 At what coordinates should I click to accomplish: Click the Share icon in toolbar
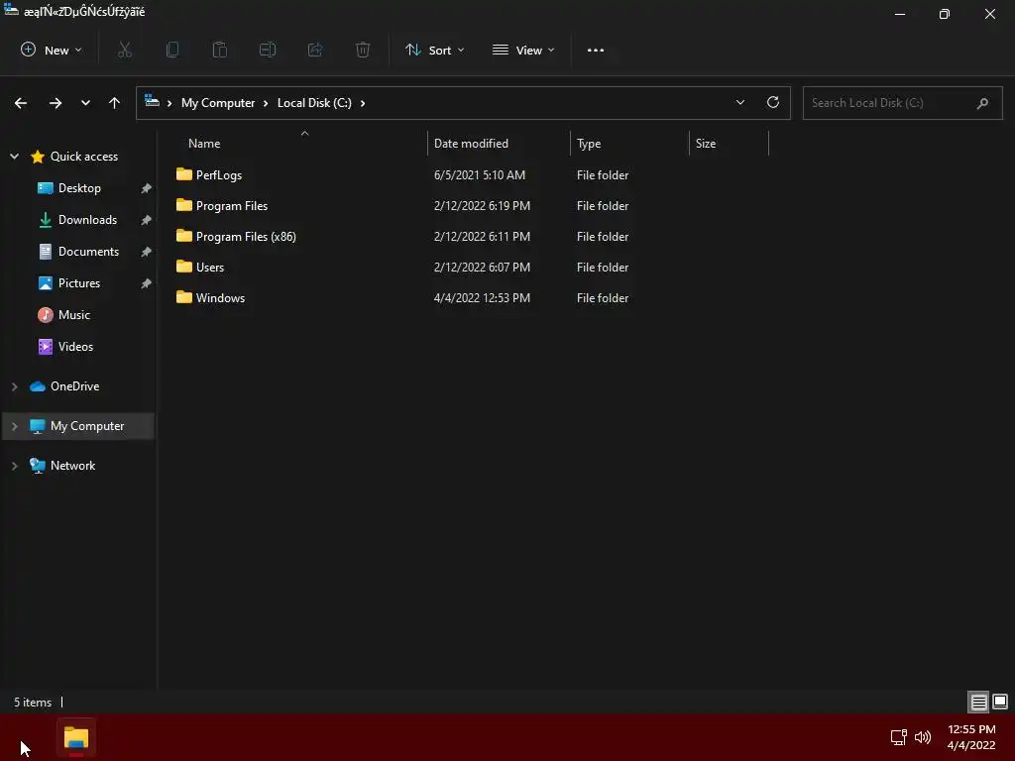point(315,50)
